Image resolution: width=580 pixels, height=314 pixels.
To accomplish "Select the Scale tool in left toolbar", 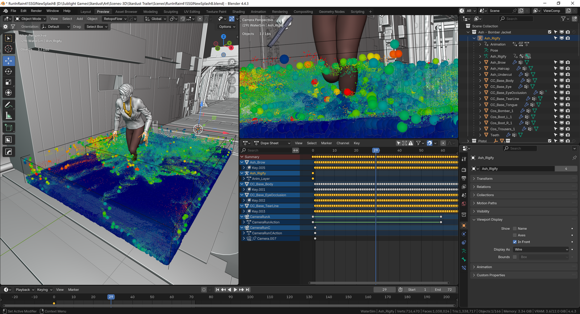I will pyautogui.click(x=8, y=82).
